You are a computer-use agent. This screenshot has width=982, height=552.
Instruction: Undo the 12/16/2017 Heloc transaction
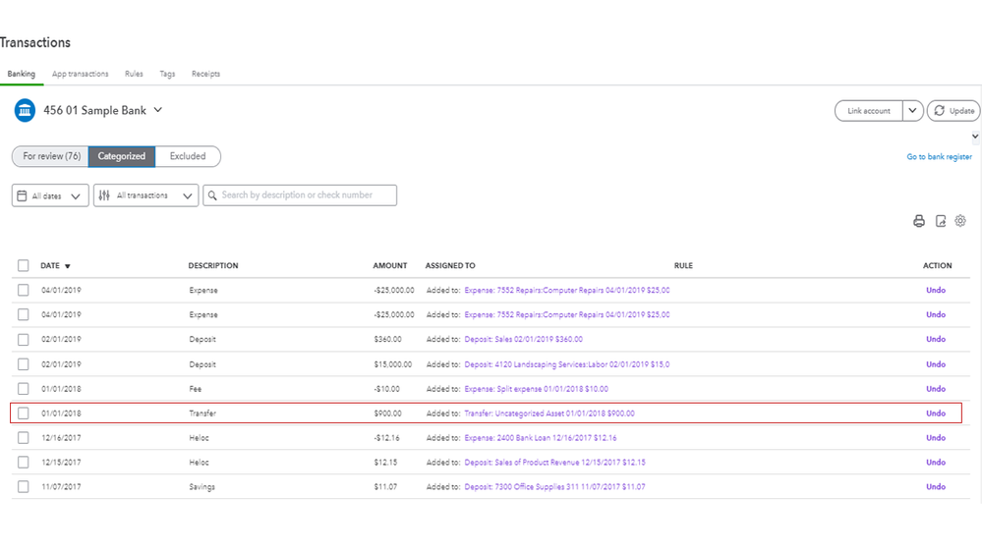tap(936, 438)
